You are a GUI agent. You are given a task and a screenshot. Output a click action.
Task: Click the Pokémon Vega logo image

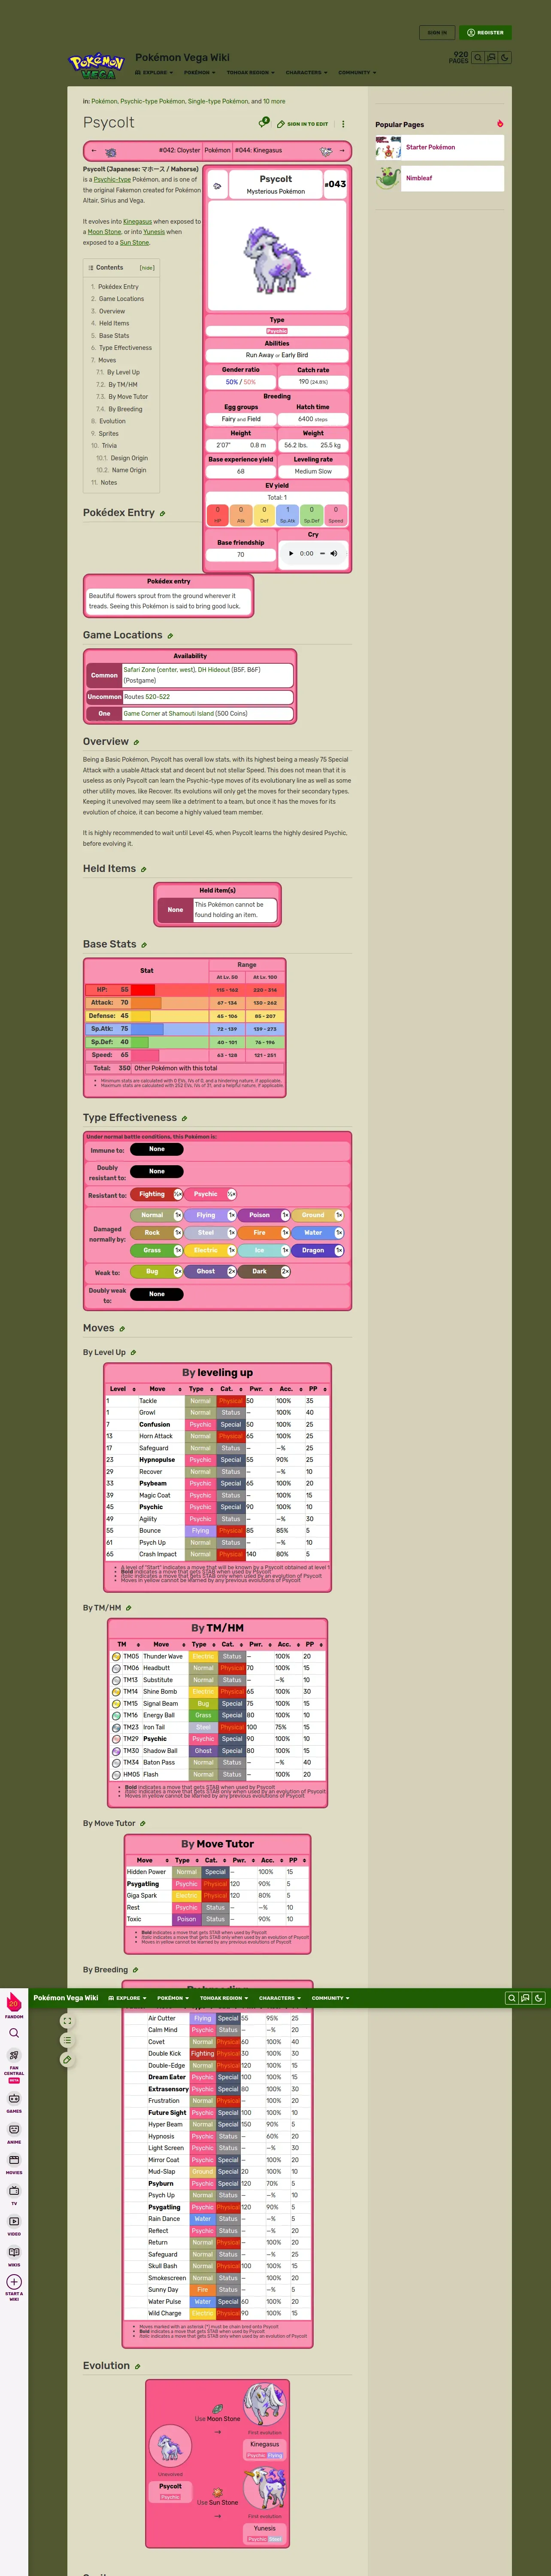point(97,67)
